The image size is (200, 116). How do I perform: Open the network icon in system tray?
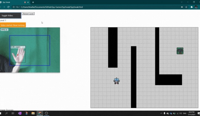pyautogui.click(x=177, y=113)
